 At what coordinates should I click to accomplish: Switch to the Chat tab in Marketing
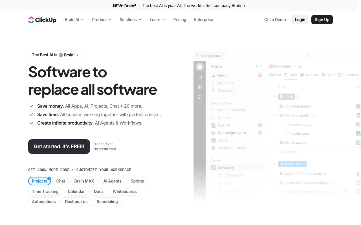(x=275, y=75)
